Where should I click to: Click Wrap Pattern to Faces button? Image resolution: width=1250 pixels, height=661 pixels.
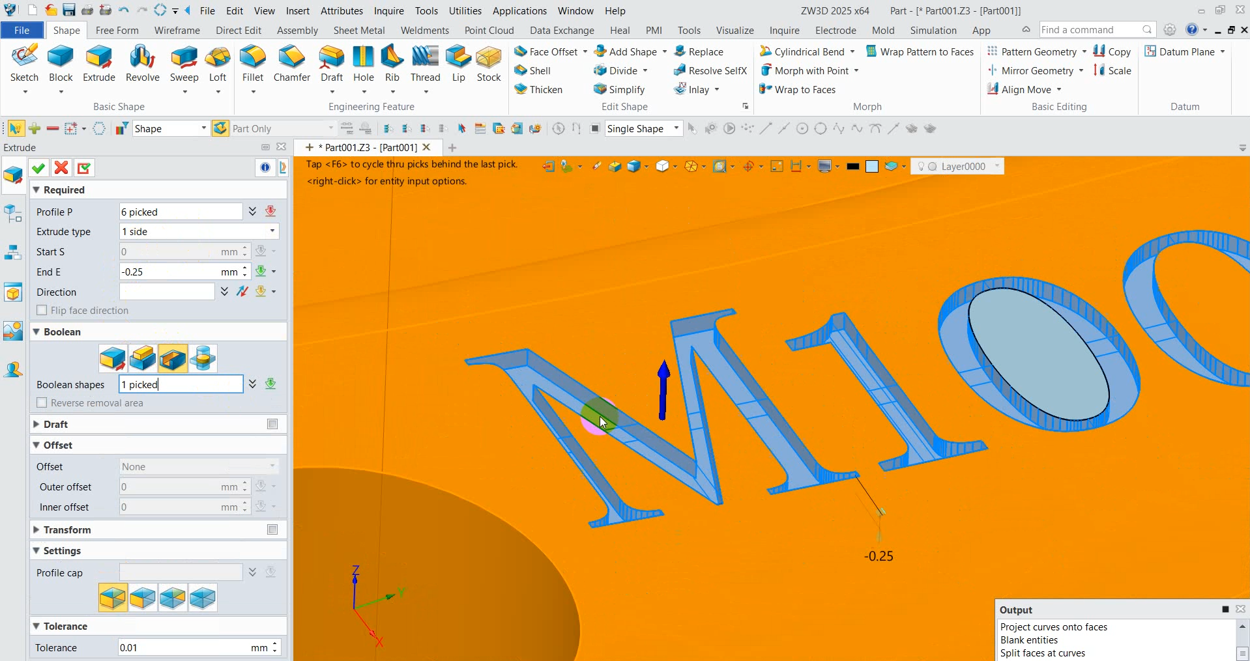point(919,51)
